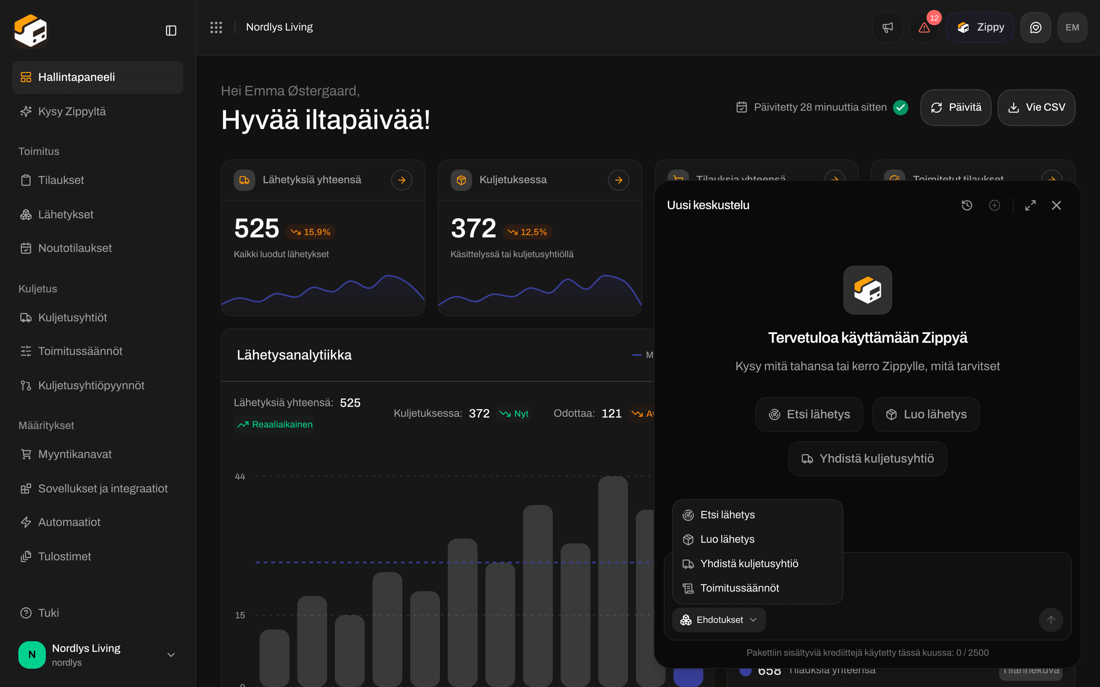1100x687 pixels.
Task: Click the tallest bar in Lähetysanalytiikka chart
Action: [x=613, y=581]
